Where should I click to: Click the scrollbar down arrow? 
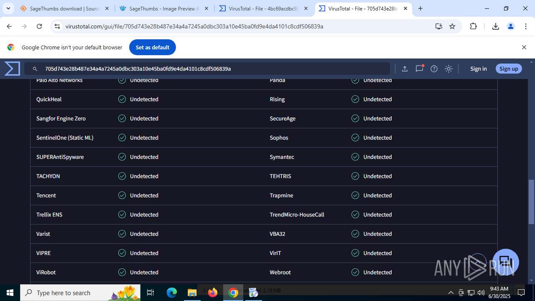(531, 281)
